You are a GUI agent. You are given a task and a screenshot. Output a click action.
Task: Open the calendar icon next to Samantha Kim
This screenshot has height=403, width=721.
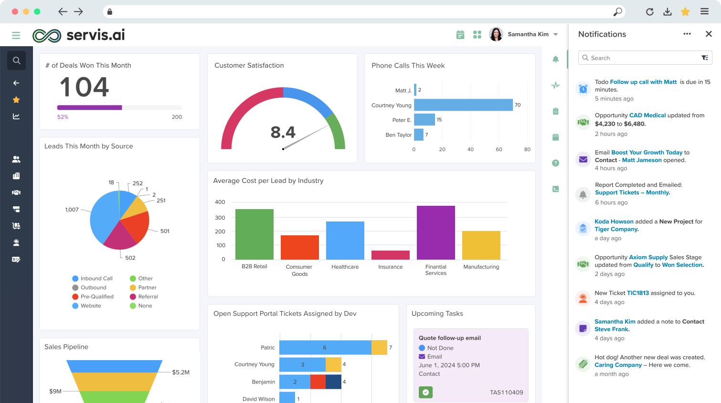[x=460, y=34]
